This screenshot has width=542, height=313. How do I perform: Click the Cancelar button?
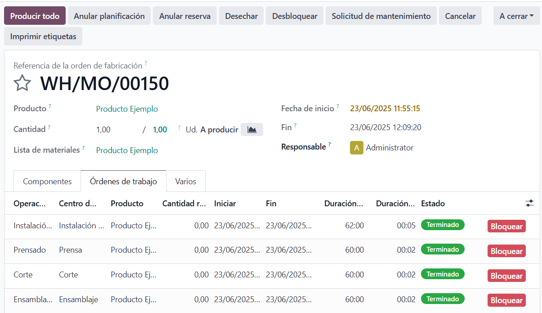click(460, 16)
